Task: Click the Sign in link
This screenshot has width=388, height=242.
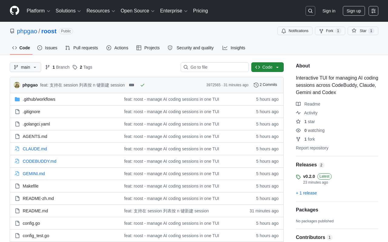Action: pos(329,11)
